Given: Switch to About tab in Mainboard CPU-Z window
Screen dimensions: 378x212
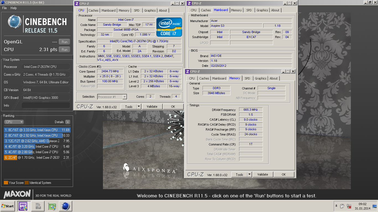Looking at the screenshot, I should pyautogui.click(x=275, y=10).
